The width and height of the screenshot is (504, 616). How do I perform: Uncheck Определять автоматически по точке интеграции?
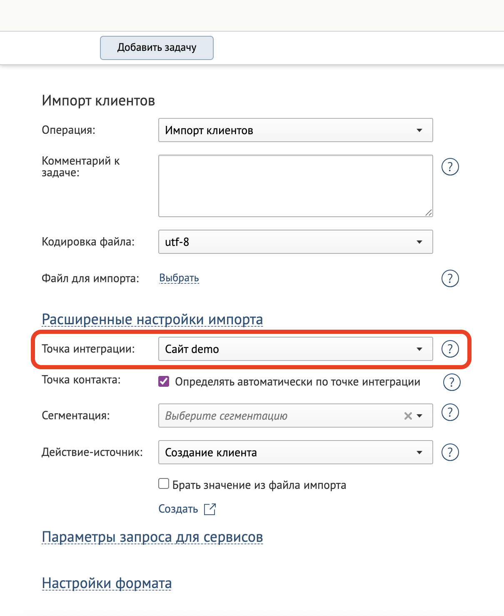coord(164,381)
